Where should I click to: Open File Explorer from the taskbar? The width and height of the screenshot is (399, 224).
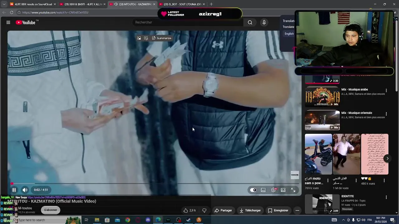pyautogui.click(x=97, y=220)
